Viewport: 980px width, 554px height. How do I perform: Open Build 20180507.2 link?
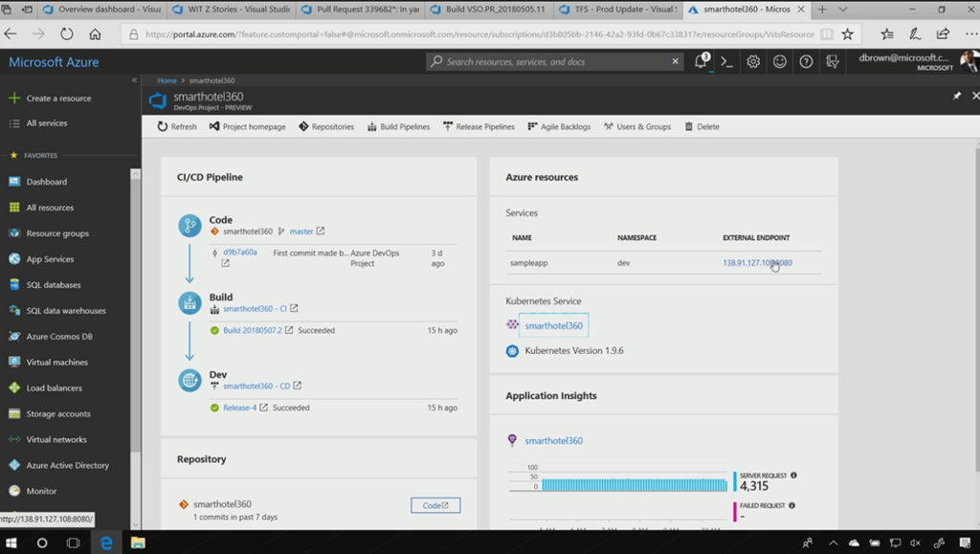252,330
